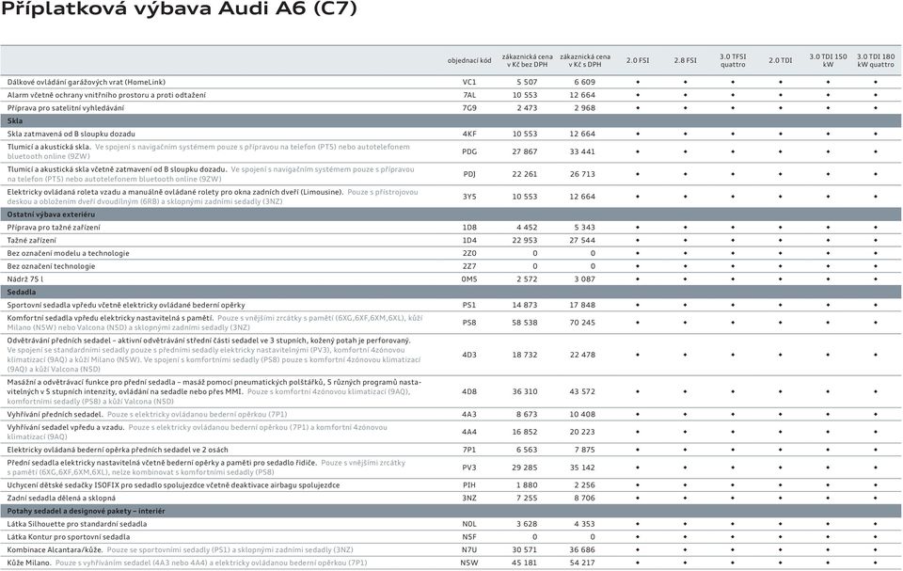Click the order code "7AL"
Image resolution: width=903 pixels, height=571 pixels.
point(469,95)
